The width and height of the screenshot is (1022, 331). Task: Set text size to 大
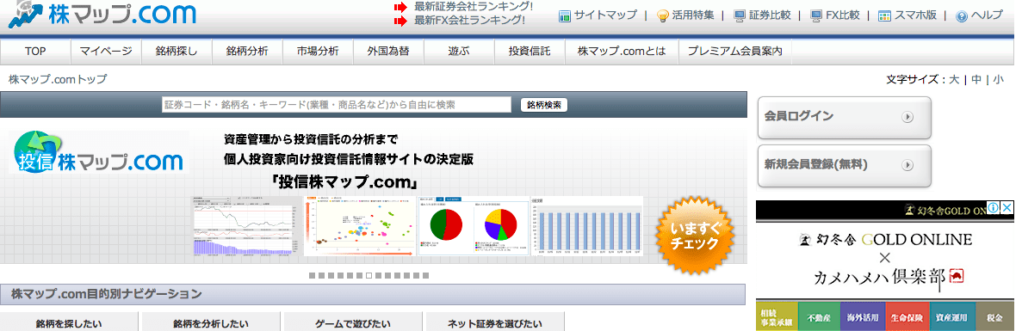click(x=954, y=80)
